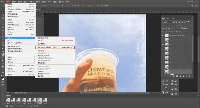Click the delete layer trash icon

(190, 76)
